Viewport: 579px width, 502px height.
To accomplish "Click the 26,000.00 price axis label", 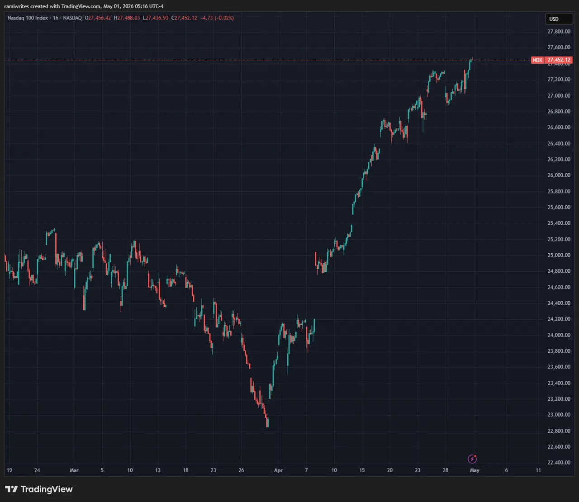I will click(559, 175).
